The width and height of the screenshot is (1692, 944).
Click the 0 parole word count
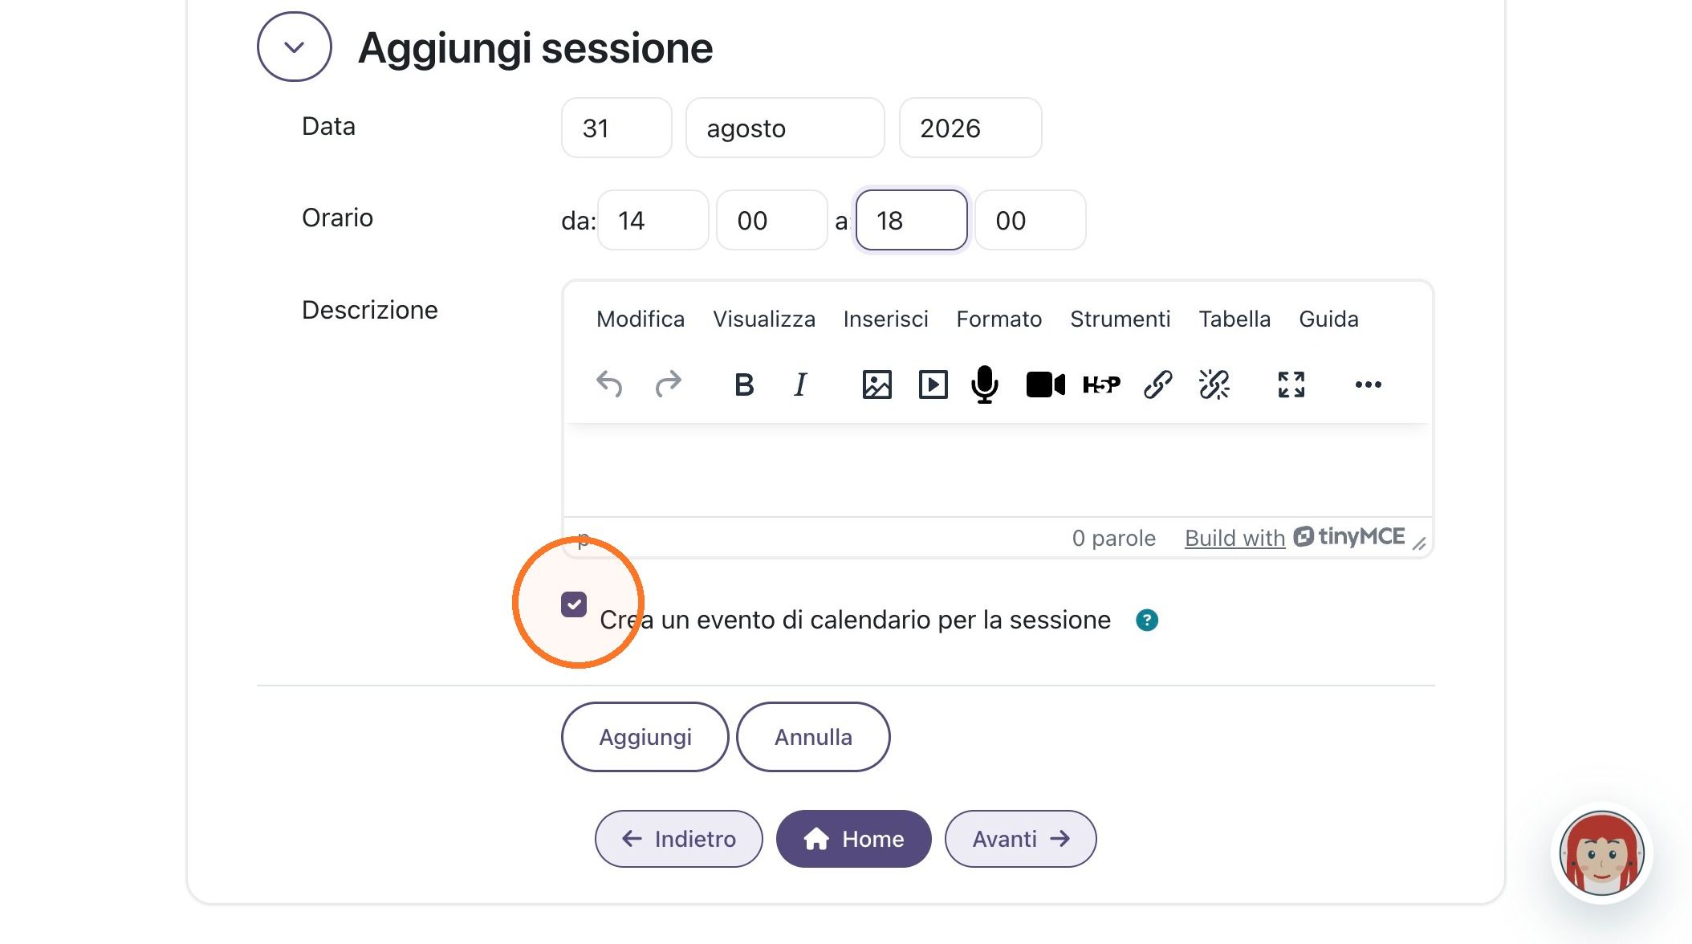[x=1114, y=538]
